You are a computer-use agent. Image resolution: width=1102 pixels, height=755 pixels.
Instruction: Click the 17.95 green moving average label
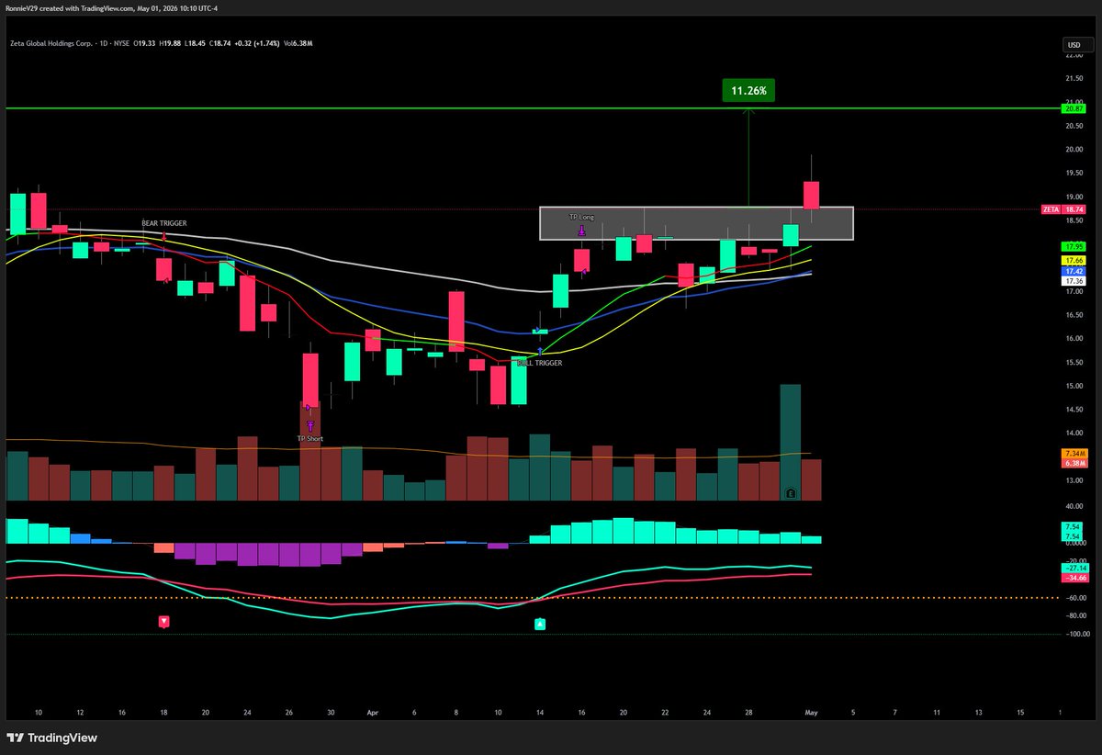(x=1074, y=246)
